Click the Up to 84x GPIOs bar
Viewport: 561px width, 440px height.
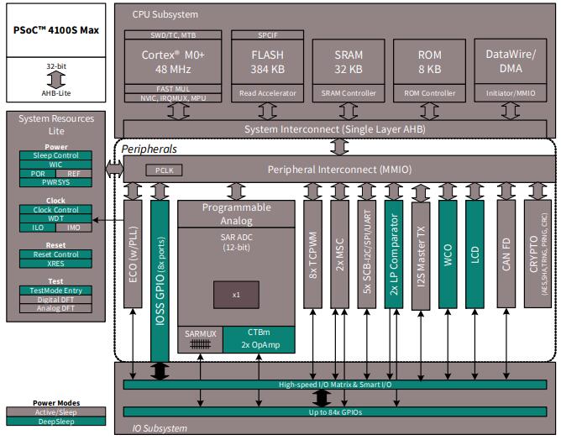click(335, 412)
